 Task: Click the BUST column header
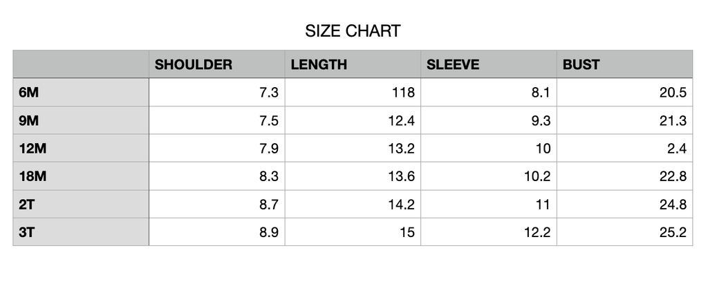coord(624,64)
